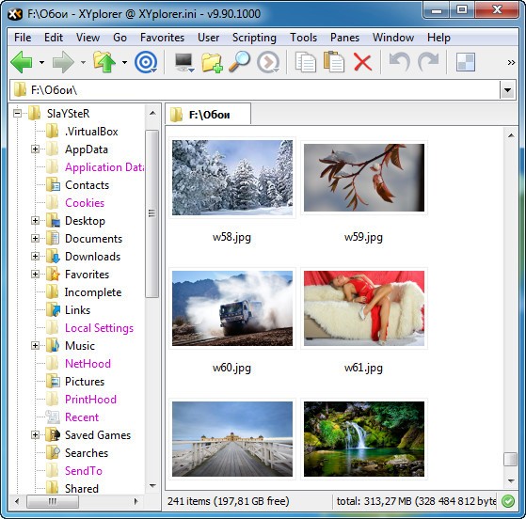Click the Paste clipboard icon
The image size is (526, 519).
[x=334, y=62]
